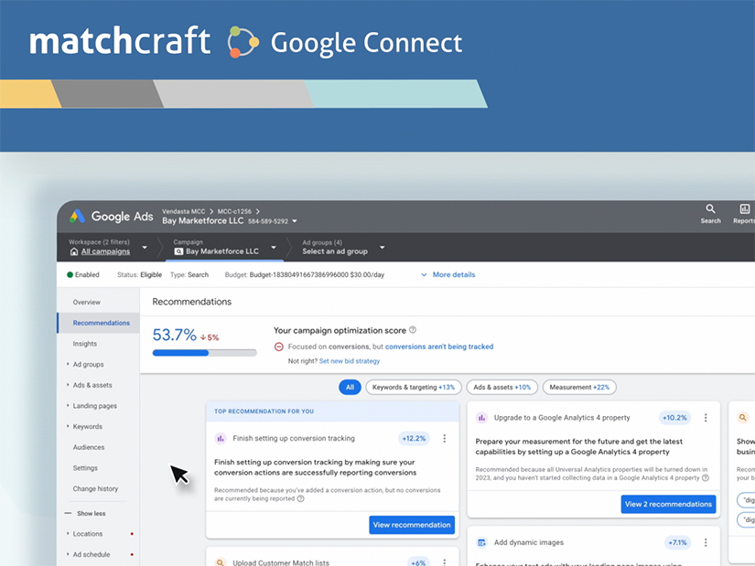
Task: Click +12.2% score badge
Action: point(414,439)
